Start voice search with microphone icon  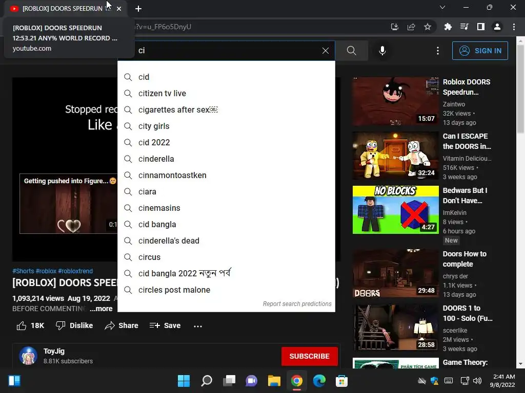382,51
